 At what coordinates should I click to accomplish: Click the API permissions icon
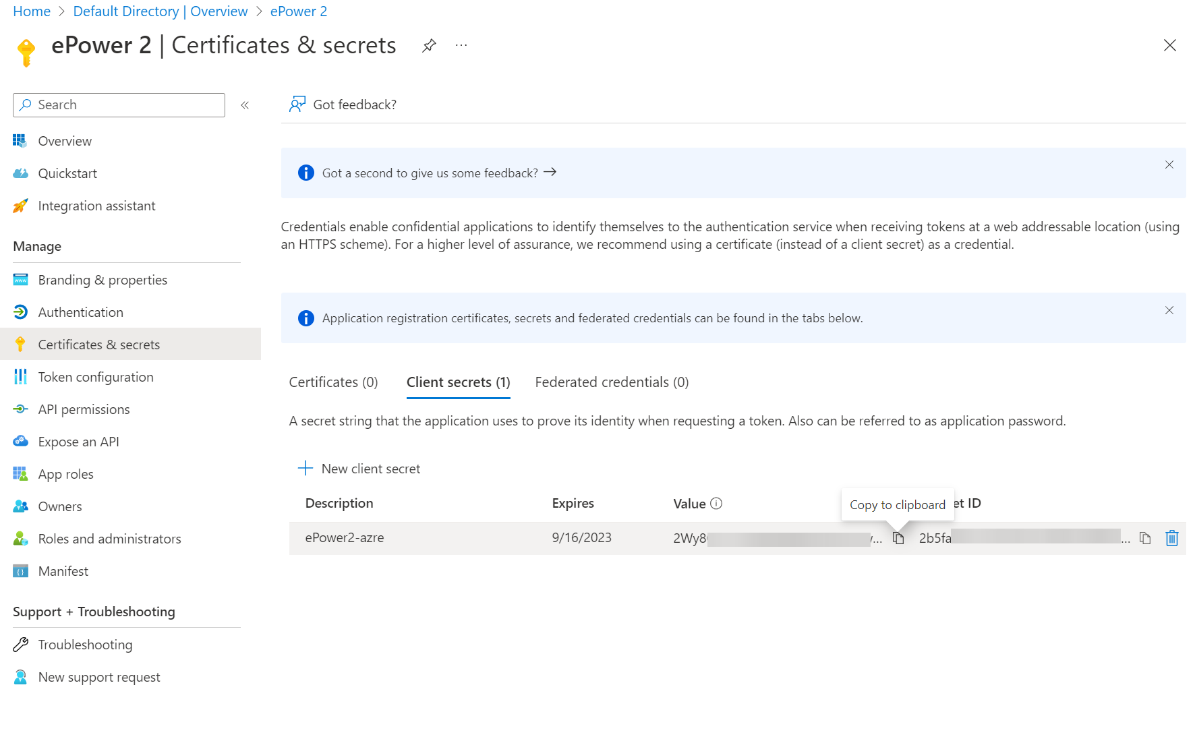[x=20, y=409]
